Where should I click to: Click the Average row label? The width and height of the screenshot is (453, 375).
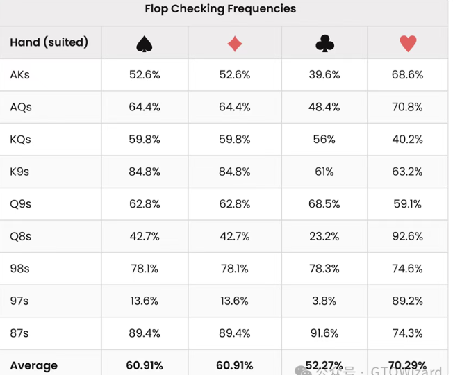click(34, 365)
